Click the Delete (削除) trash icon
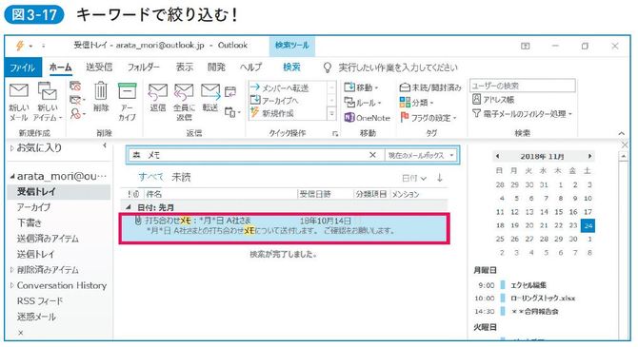Screen dimensions: 638x347 point(101,91)
